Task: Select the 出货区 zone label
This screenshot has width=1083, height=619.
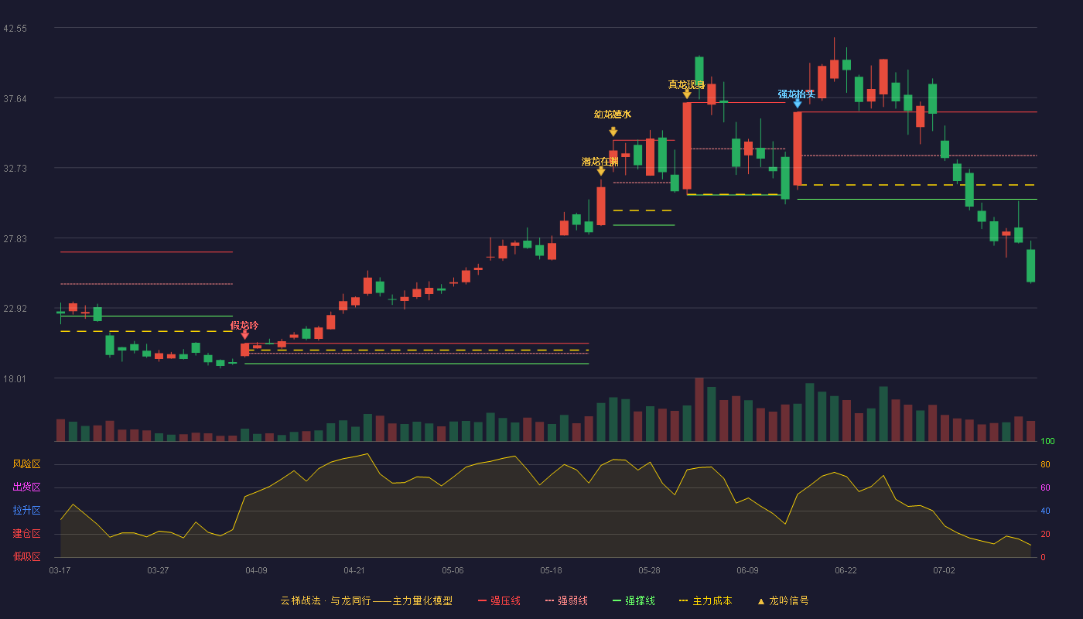Action: point(26,487)
